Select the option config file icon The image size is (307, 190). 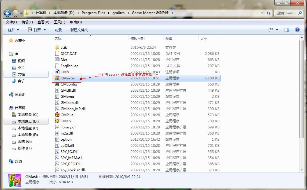57,139
